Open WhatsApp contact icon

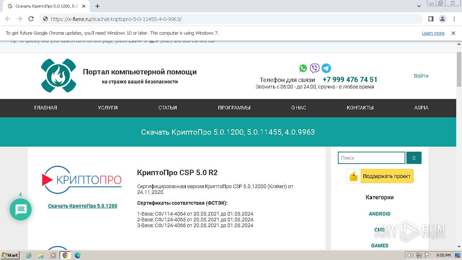click(303, 68)
